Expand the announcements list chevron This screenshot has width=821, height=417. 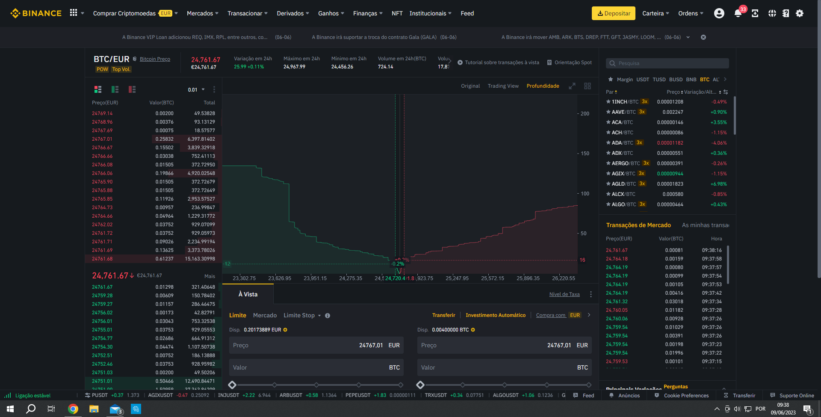click(688, 37)
